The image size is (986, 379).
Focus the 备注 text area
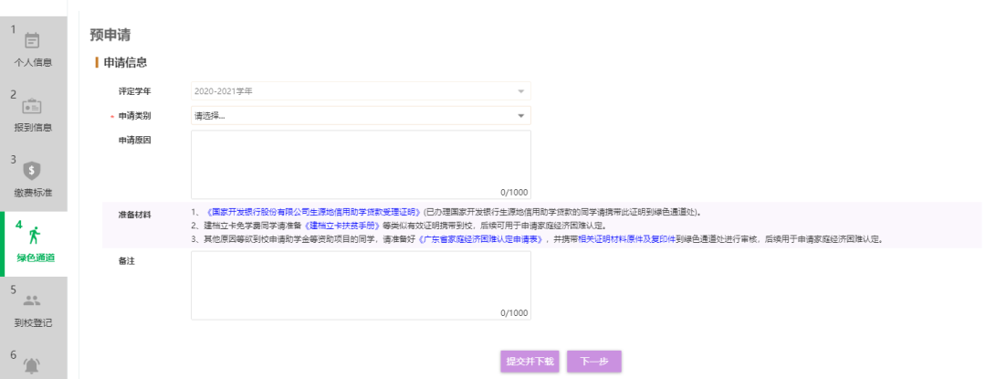point(361,285)
